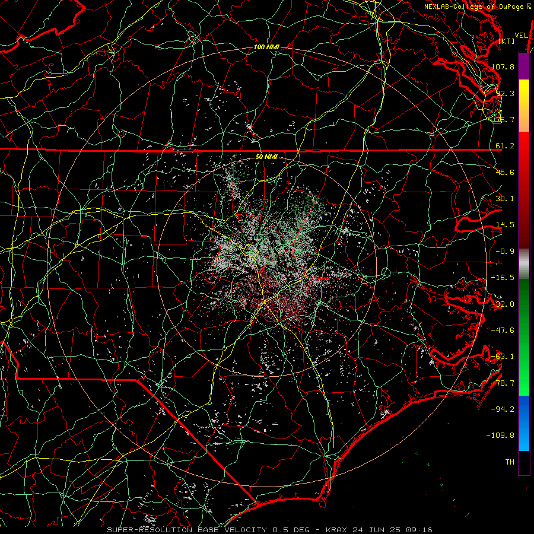Click the gray near-zero segment of color bar
The width and height of the screenshot is (534, 534).
click(524, 264)
